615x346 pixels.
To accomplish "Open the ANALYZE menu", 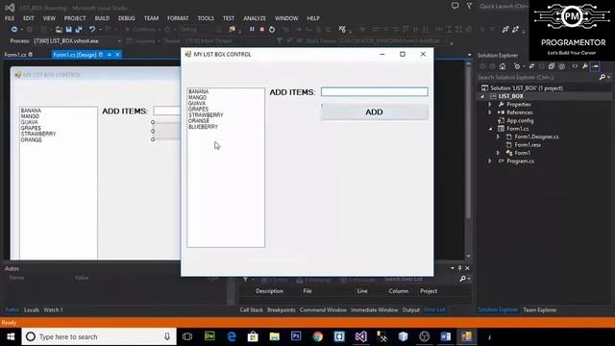I will coord(255,18).
